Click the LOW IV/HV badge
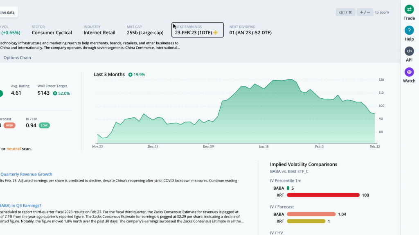The image size is (419, 235). [x=44, y=125]
